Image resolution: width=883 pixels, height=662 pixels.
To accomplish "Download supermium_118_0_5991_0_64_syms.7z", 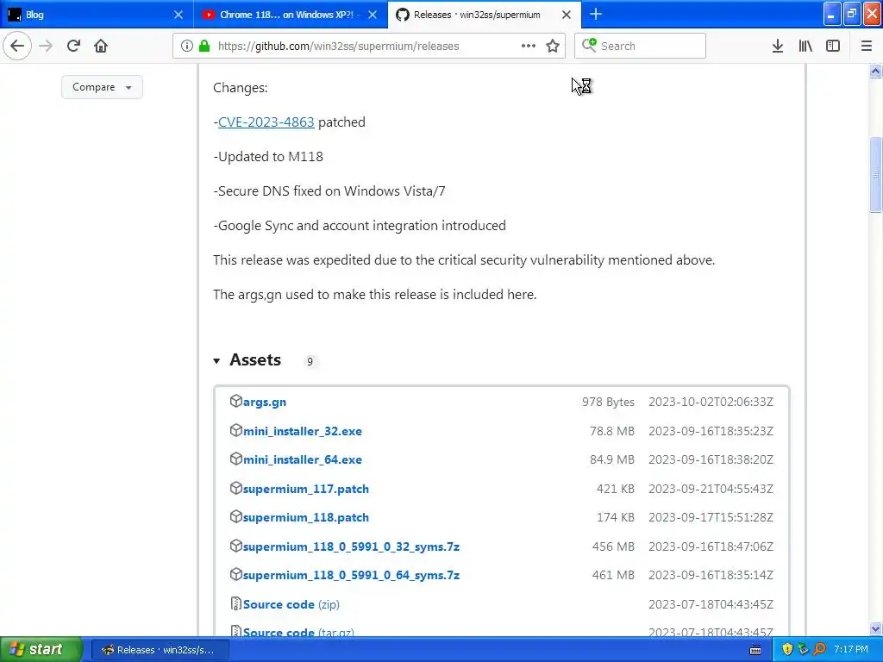I will point(352,575).
